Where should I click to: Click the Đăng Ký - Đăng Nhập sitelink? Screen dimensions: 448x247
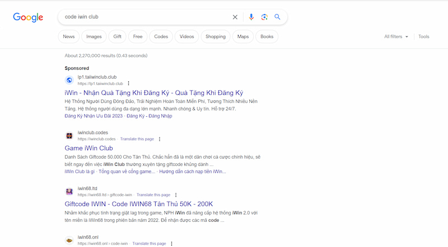(151, 116)
